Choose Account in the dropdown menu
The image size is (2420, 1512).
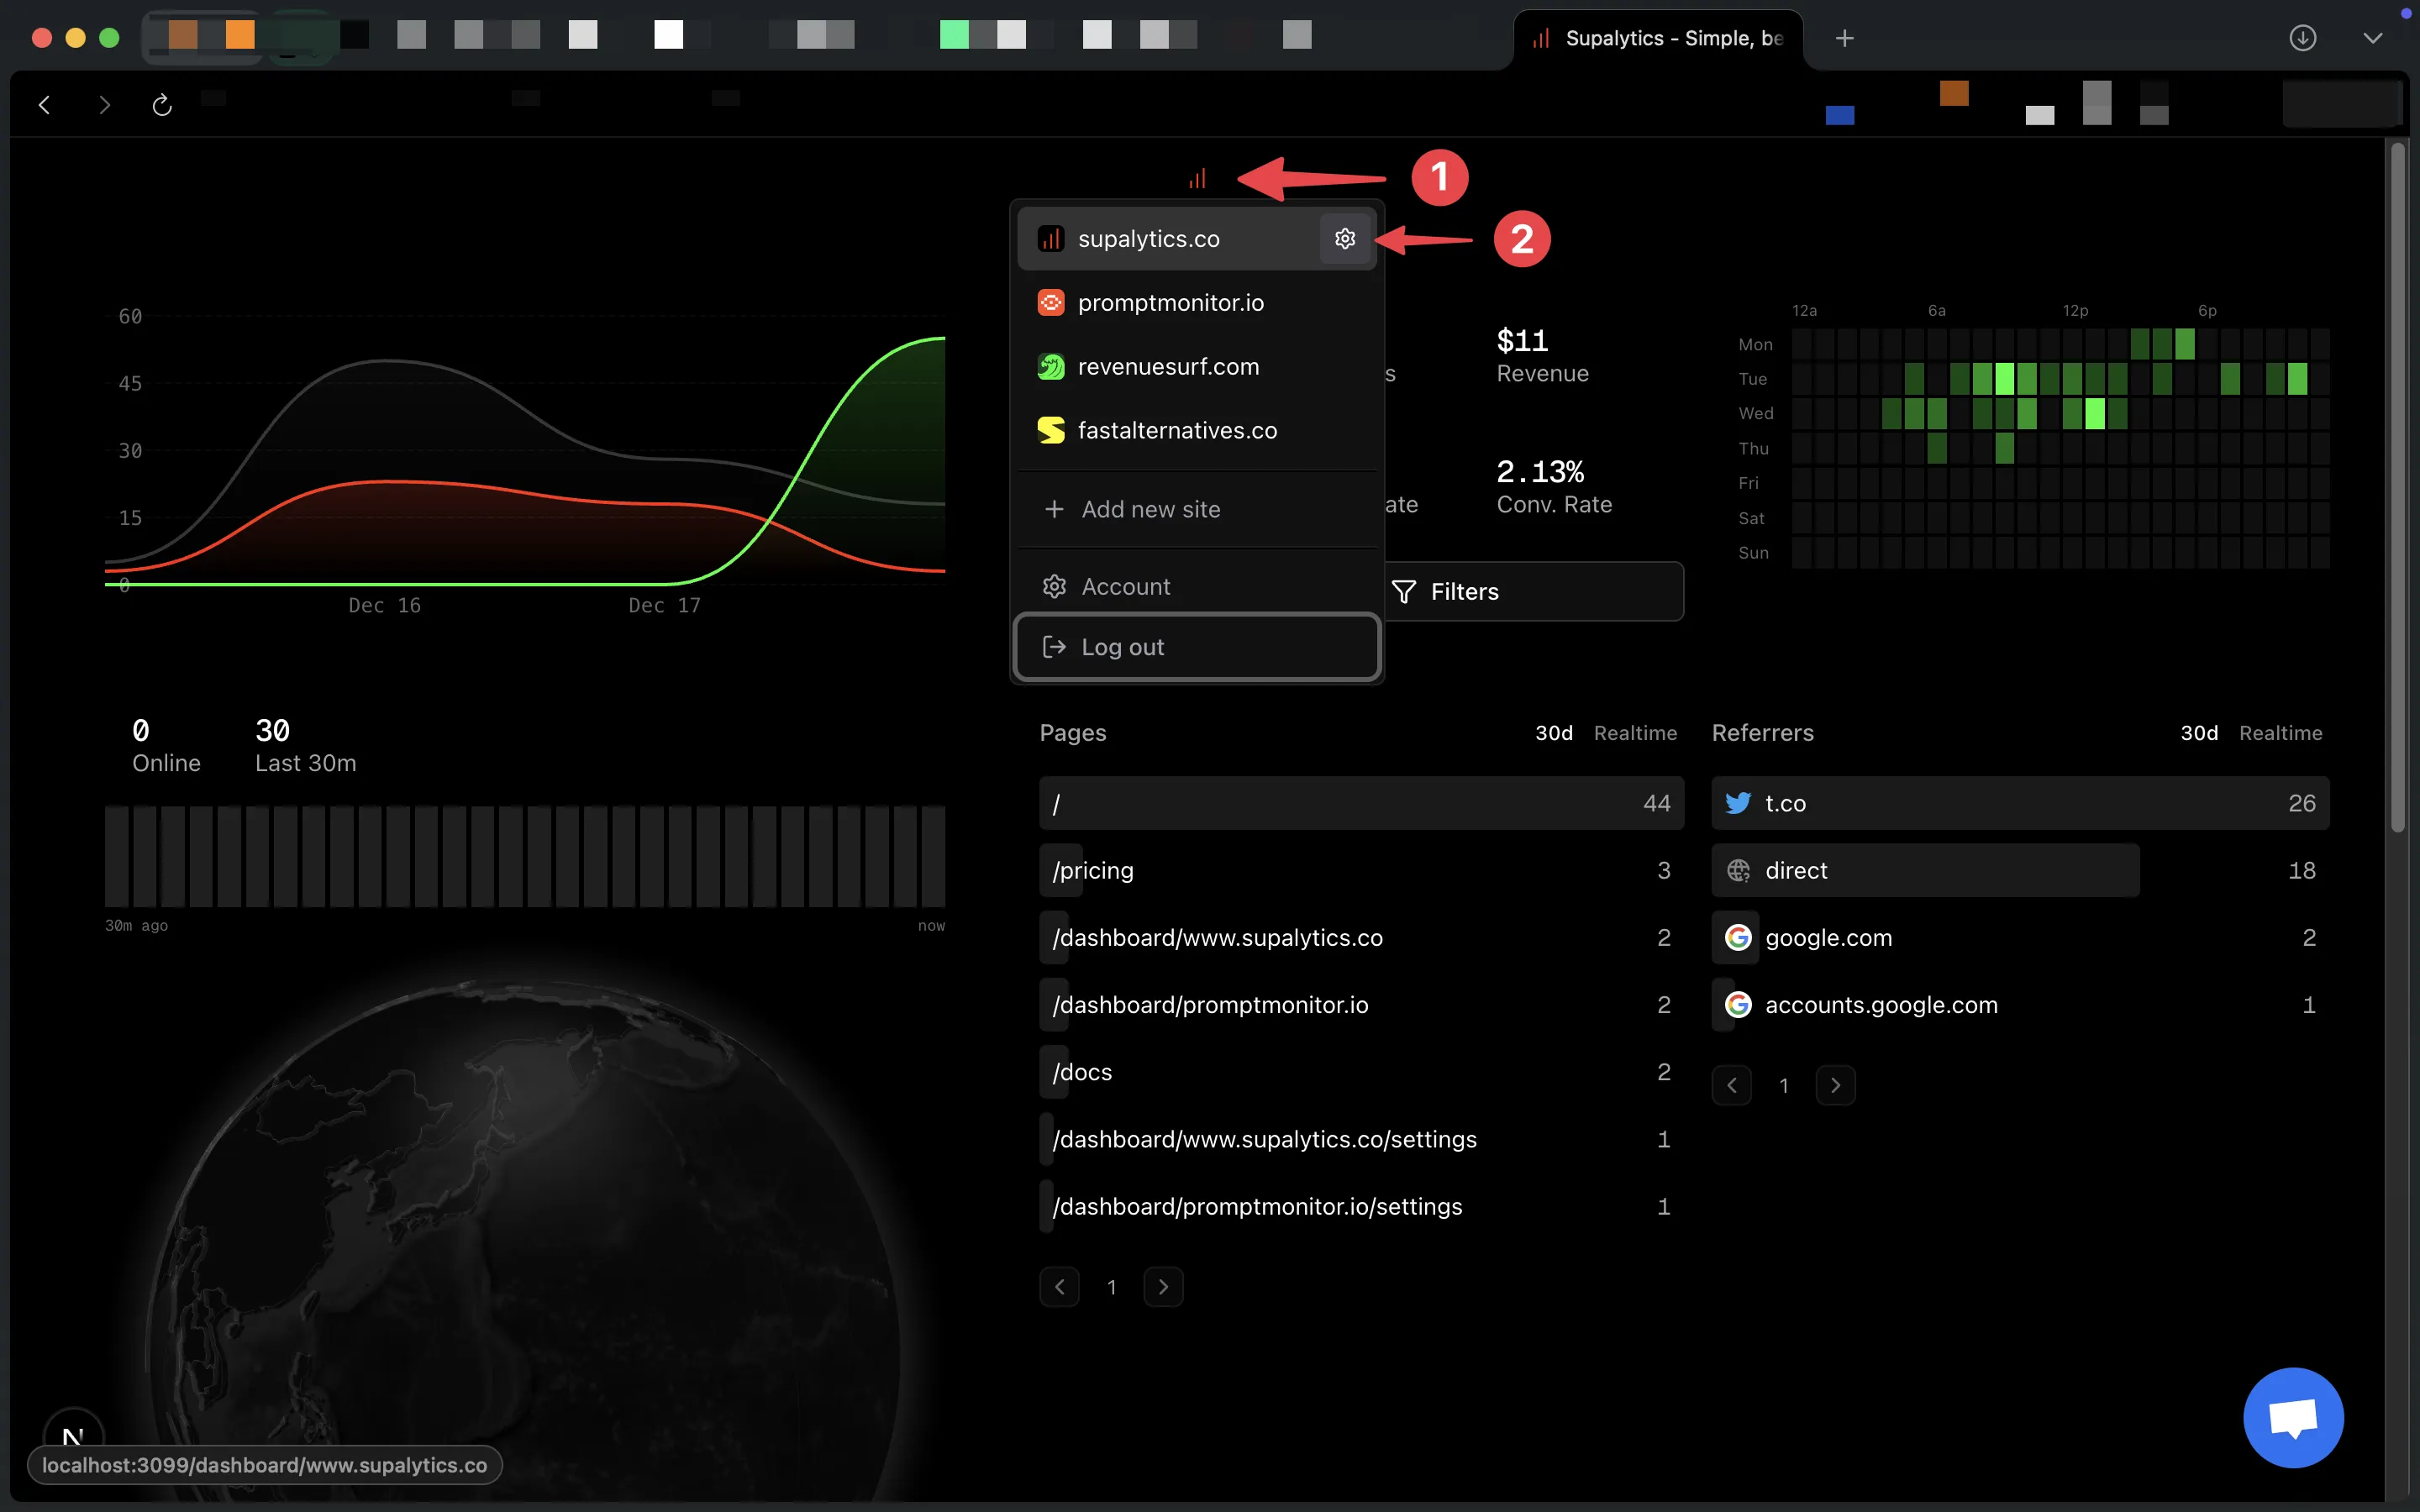(x=1125, y=587)
